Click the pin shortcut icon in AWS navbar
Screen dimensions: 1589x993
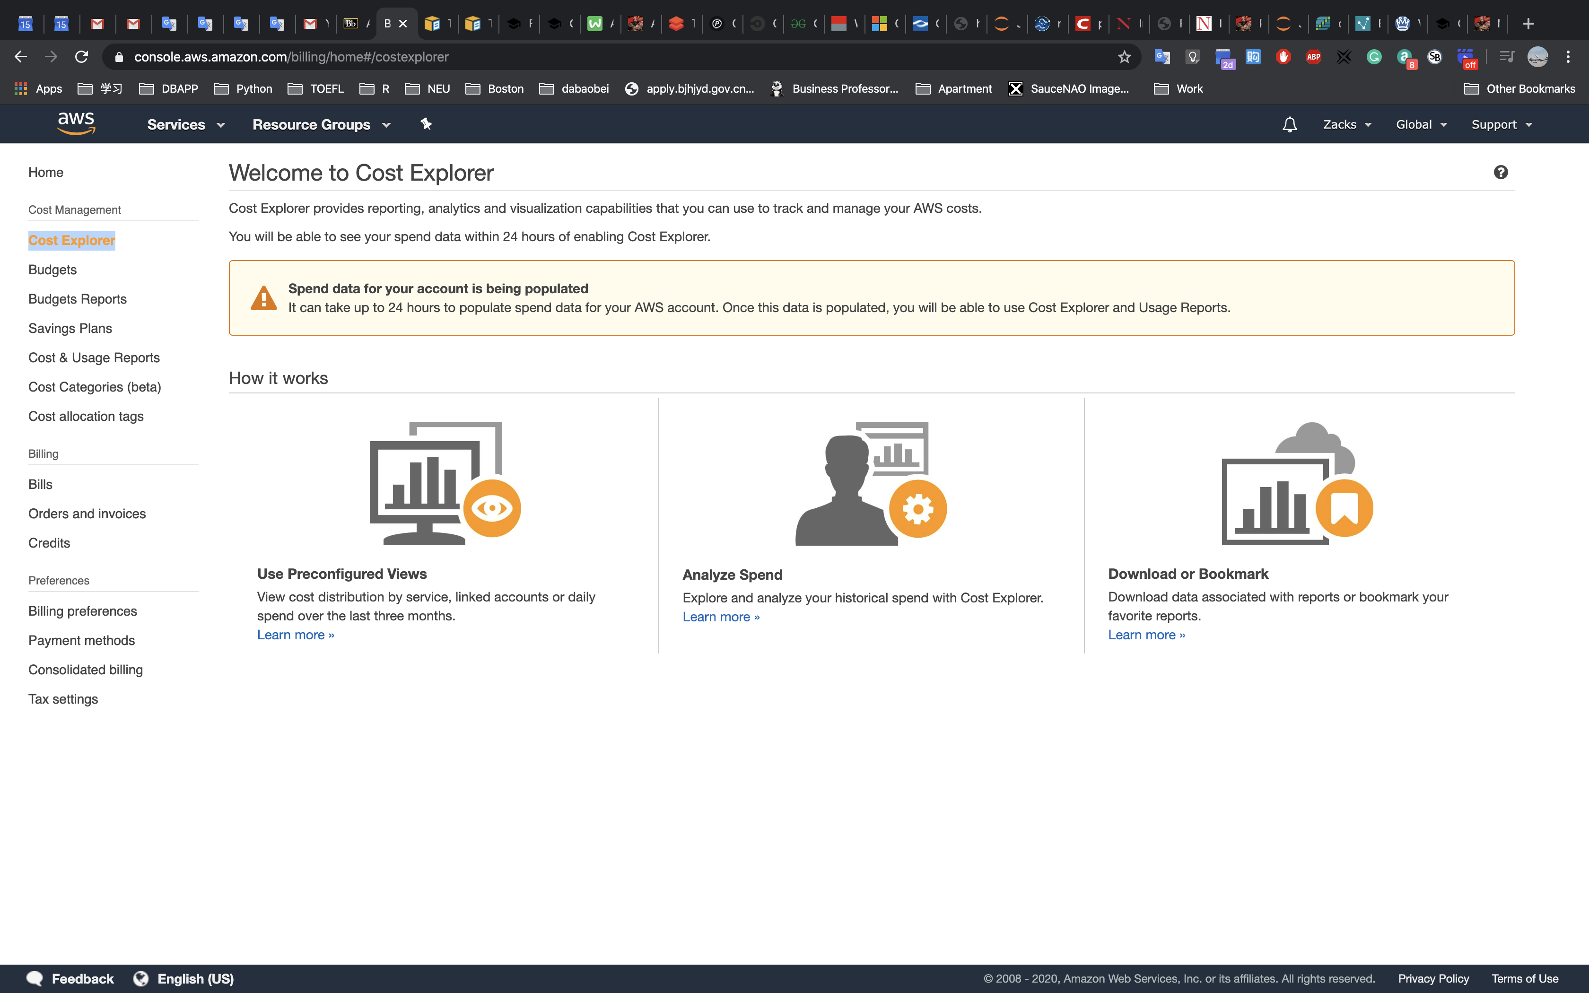tap(426, 123)
